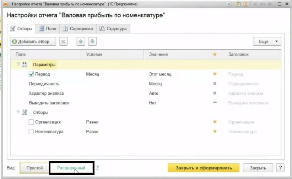This screenshot has height=179, width=292.
Task: Click the star icon in Период row
Action: tap(215, 74)
